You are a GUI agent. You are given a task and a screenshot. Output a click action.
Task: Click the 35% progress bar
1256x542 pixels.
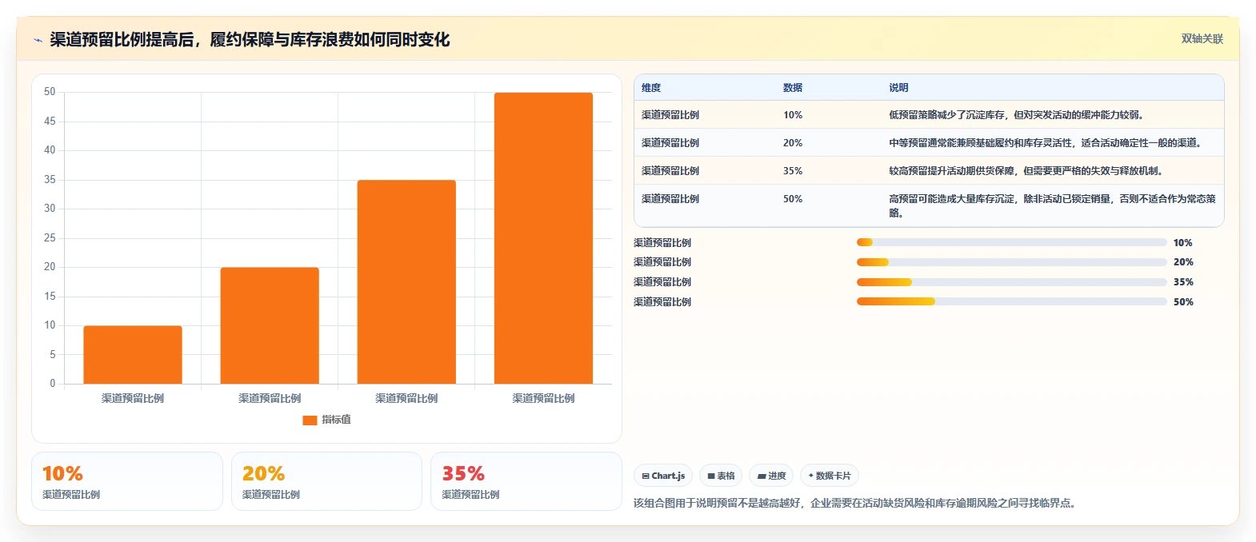click(1011, 282)
